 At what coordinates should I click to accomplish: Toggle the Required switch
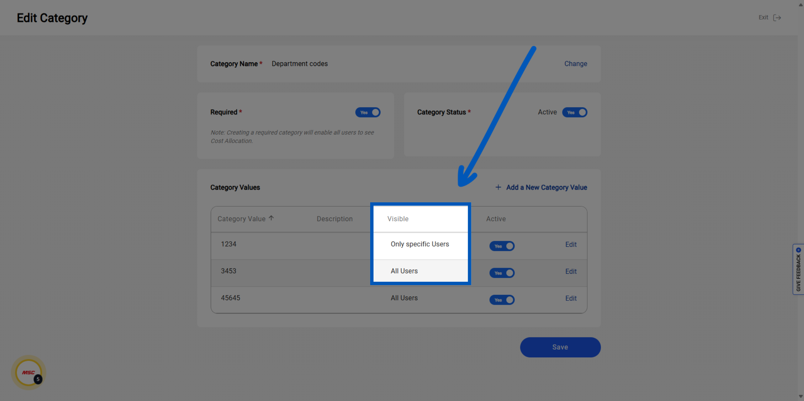pyautogui.click(x=368, y=112)
